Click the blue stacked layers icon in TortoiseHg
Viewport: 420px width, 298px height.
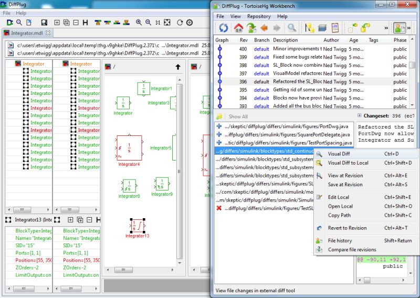(x=322, y=28)
